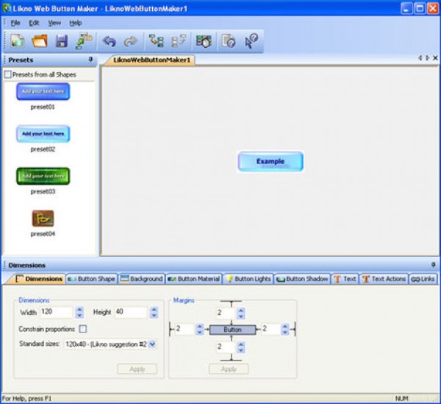Toggle Constrain proportions checkbox
Viewport: 441px width, 404px height.
[82, 328]
